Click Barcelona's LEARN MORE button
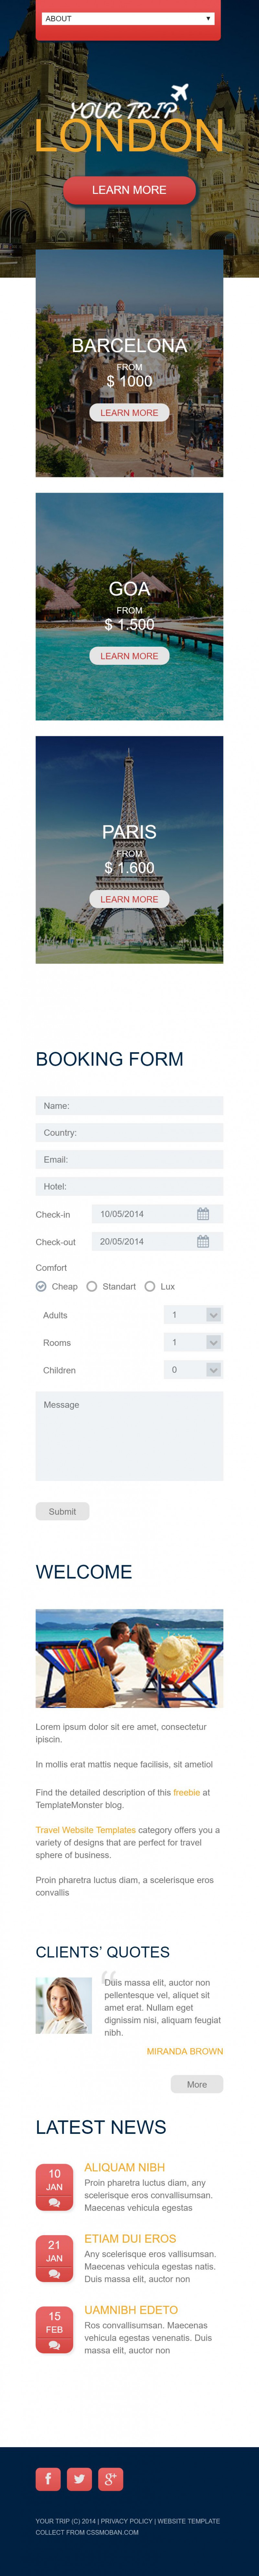Viewport: 259px width, 2576px height. 129,412
